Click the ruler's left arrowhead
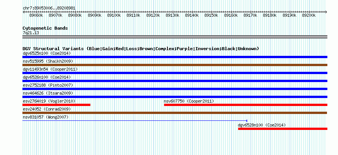The height and width of the screenshot is (155, 338). click(x=24, y=12)
